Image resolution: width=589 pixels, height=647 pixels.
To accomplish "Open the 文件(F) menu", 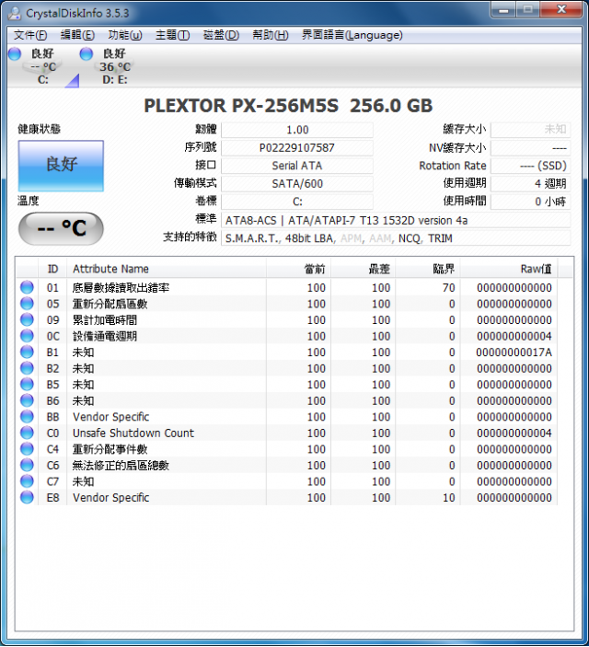I will pyautogui.click(x=30, y=35).
